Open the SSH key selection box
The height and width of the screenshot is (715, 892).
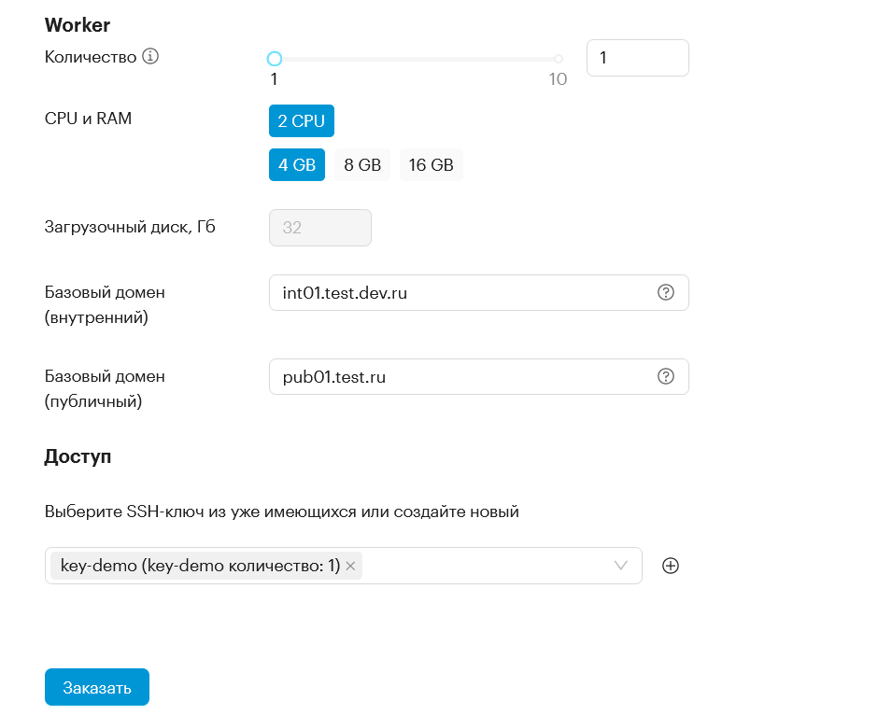(344, 566)
